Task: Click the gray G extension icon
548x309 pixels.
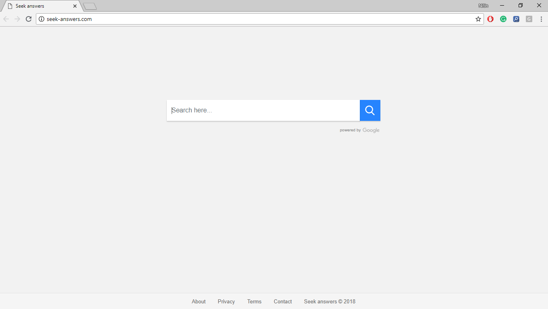Action: click(529, 19)
